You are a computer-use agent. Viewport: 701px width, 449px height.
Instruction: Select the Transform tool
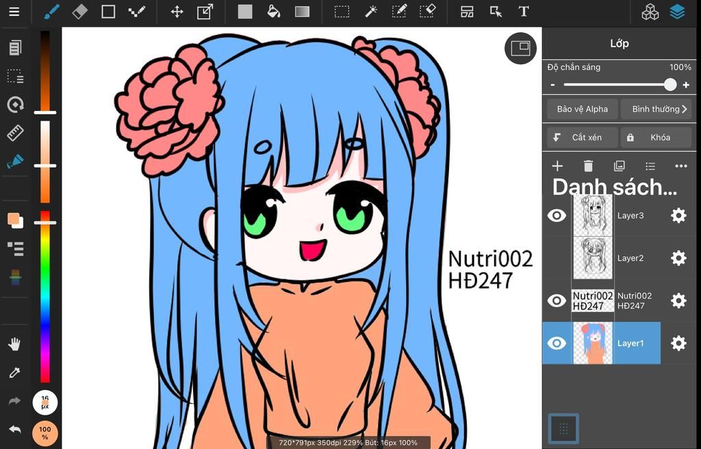(205, 12)
